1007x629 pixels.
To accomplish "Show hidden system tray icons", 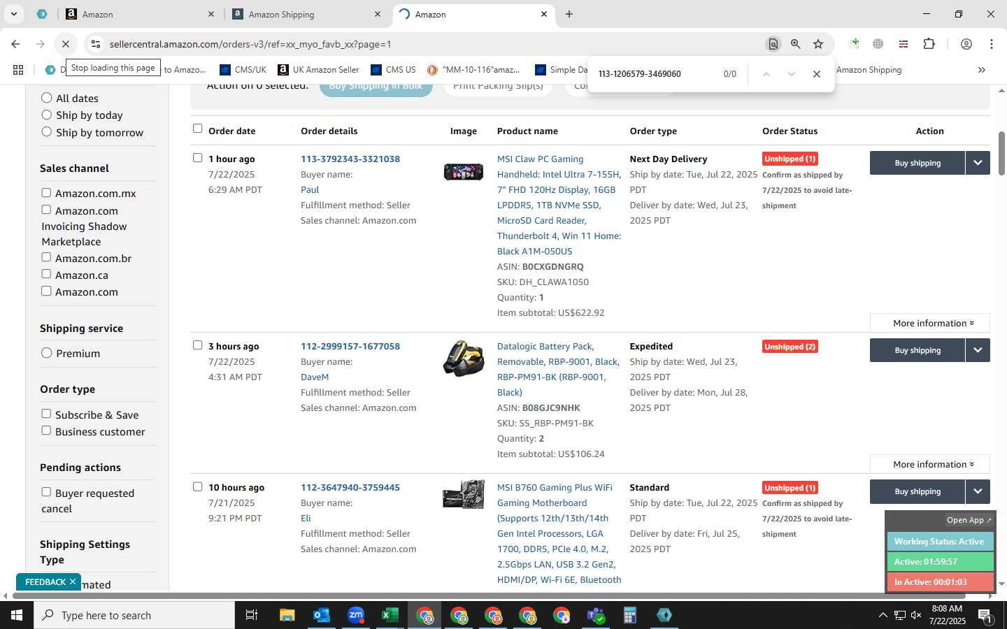I will pyautogui.click(x=883, y=615).
